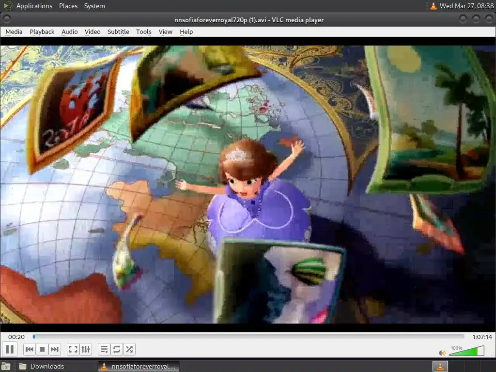Open the View menu

(x=166, y=31)
